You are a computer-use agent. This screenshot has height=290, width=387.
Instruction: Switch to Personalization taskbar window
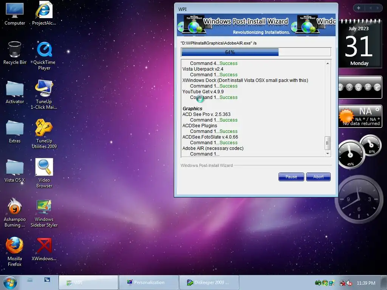coord(149,282)
